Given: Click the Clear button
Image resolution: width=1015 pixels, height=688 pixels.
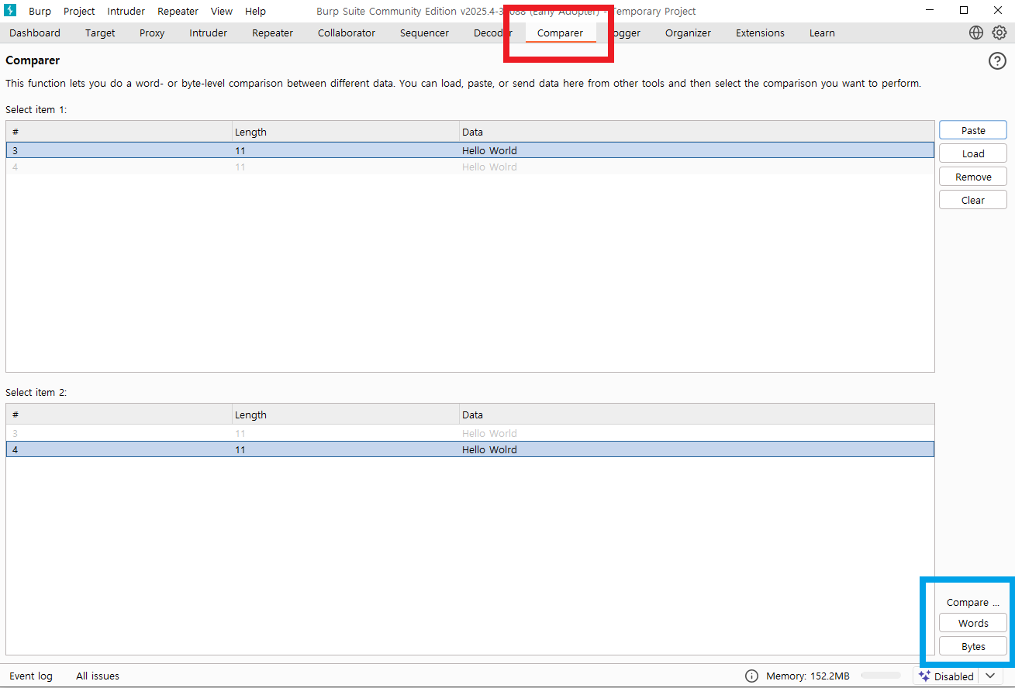Looking at the screenshot, I should 973,200.
